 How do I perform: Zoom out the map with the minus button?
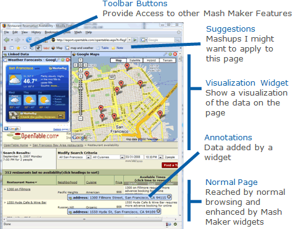click(80, 119)
